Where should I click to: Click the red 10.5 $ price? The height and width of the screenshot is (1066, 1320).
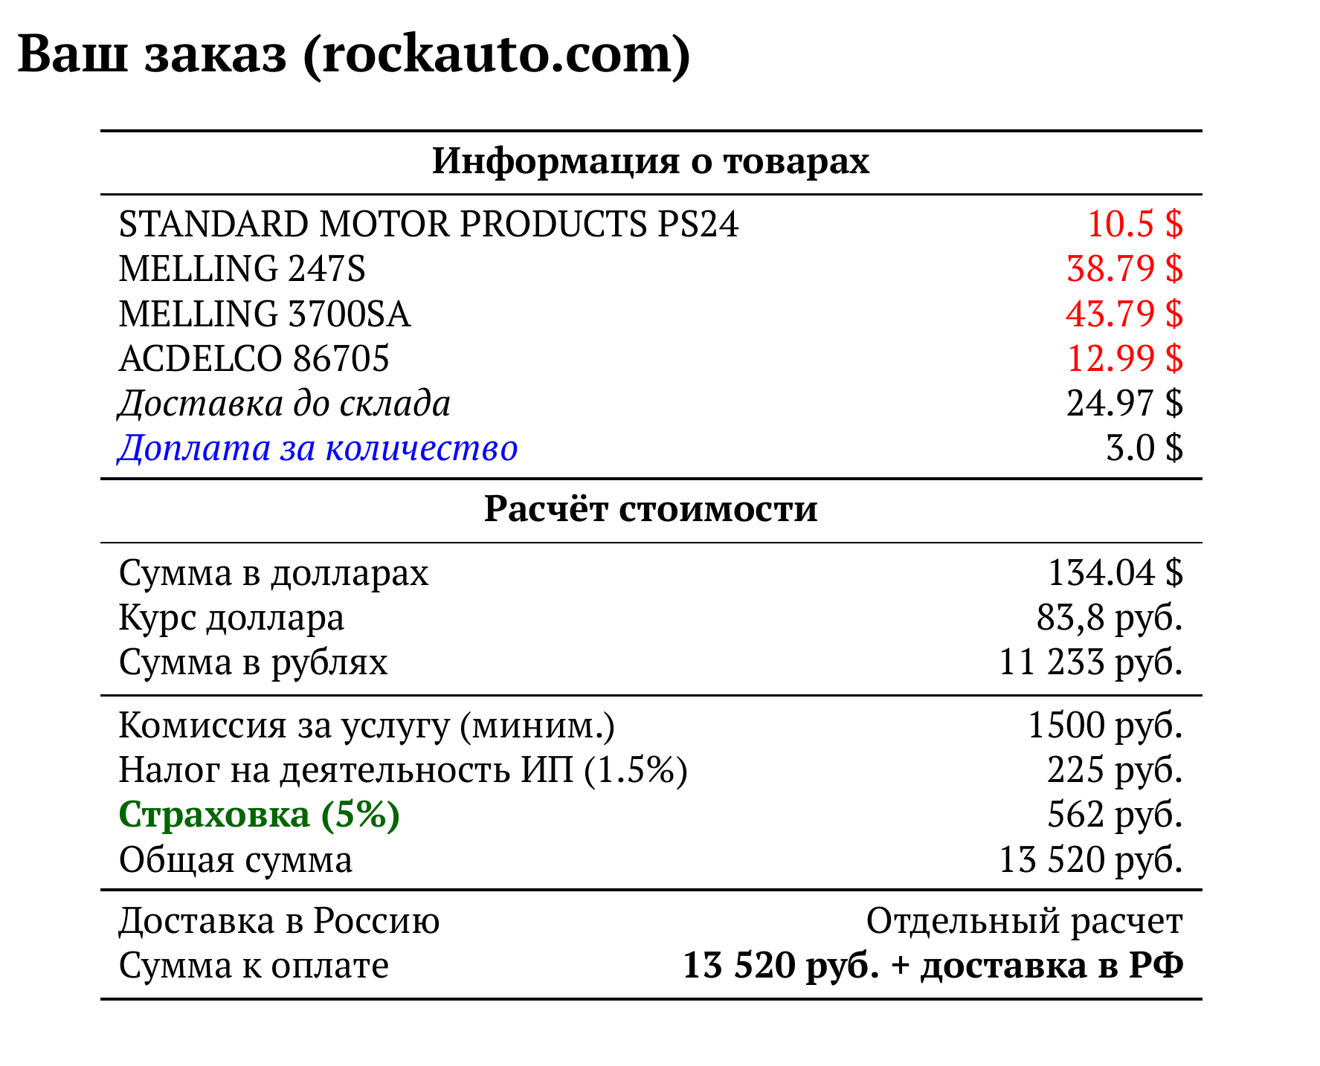1134,224
